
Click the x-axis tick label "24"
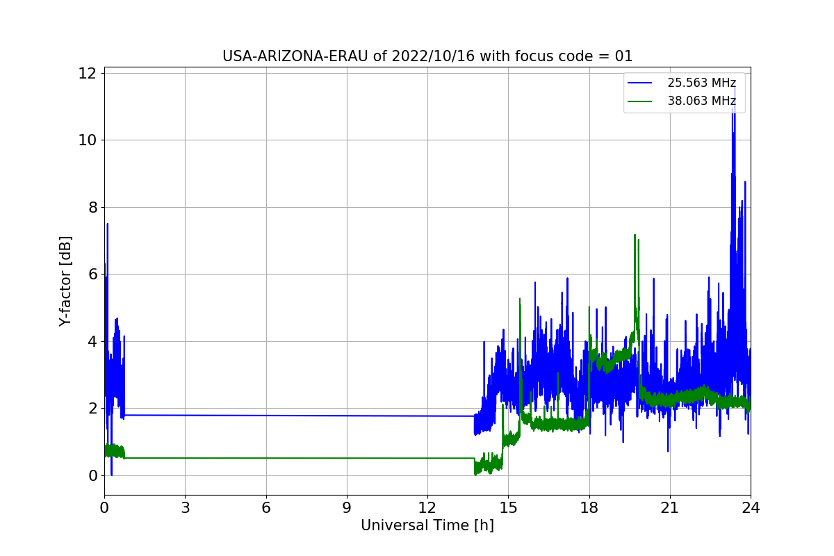point(751,508)
